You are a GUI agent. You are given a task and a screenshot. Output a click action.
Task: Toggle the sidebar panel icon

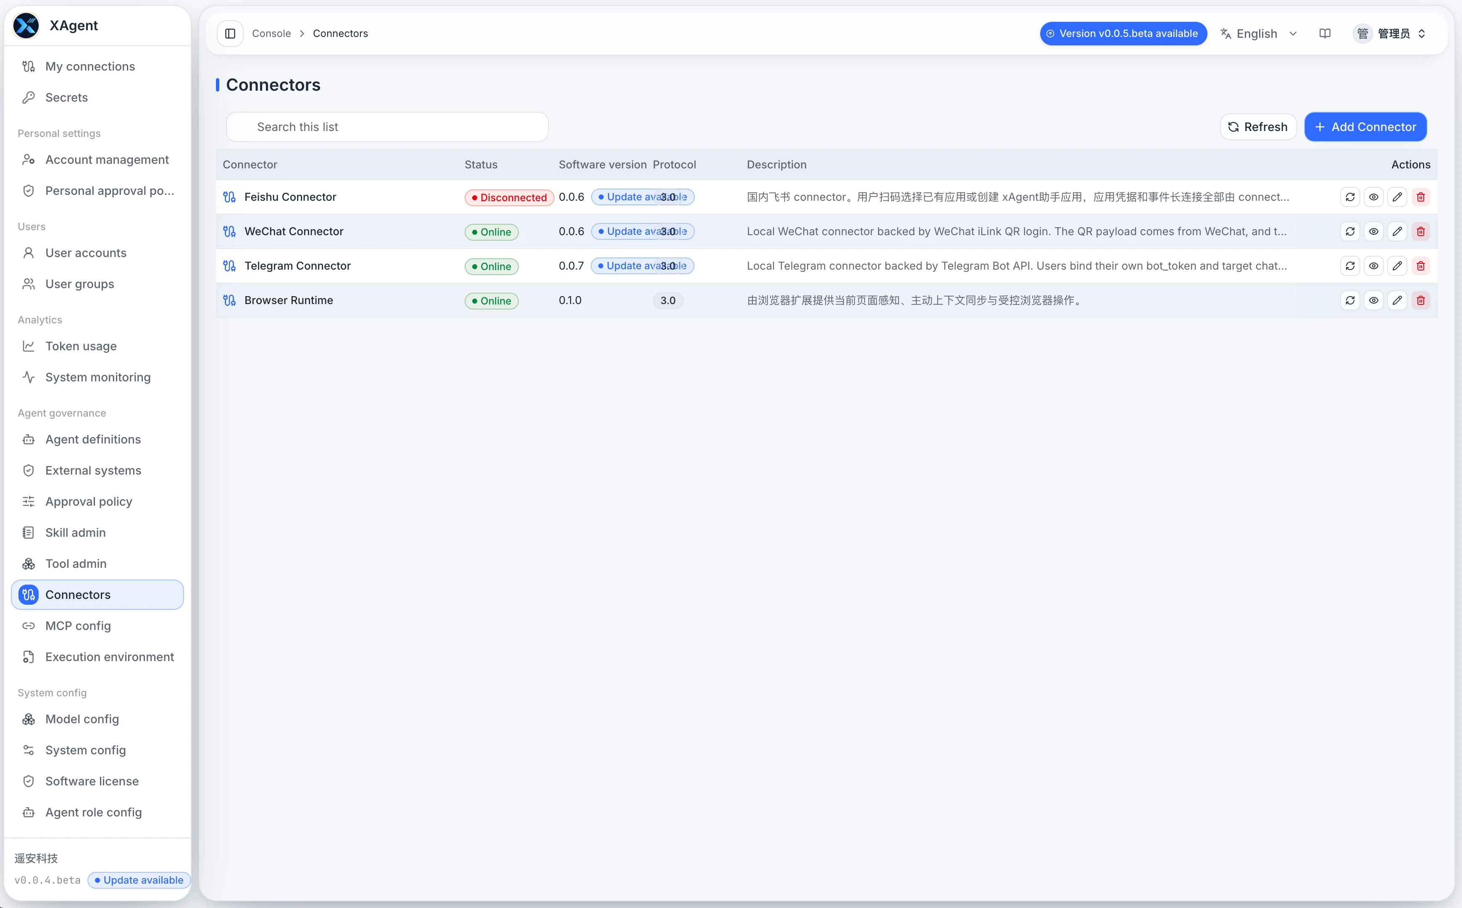230,34
